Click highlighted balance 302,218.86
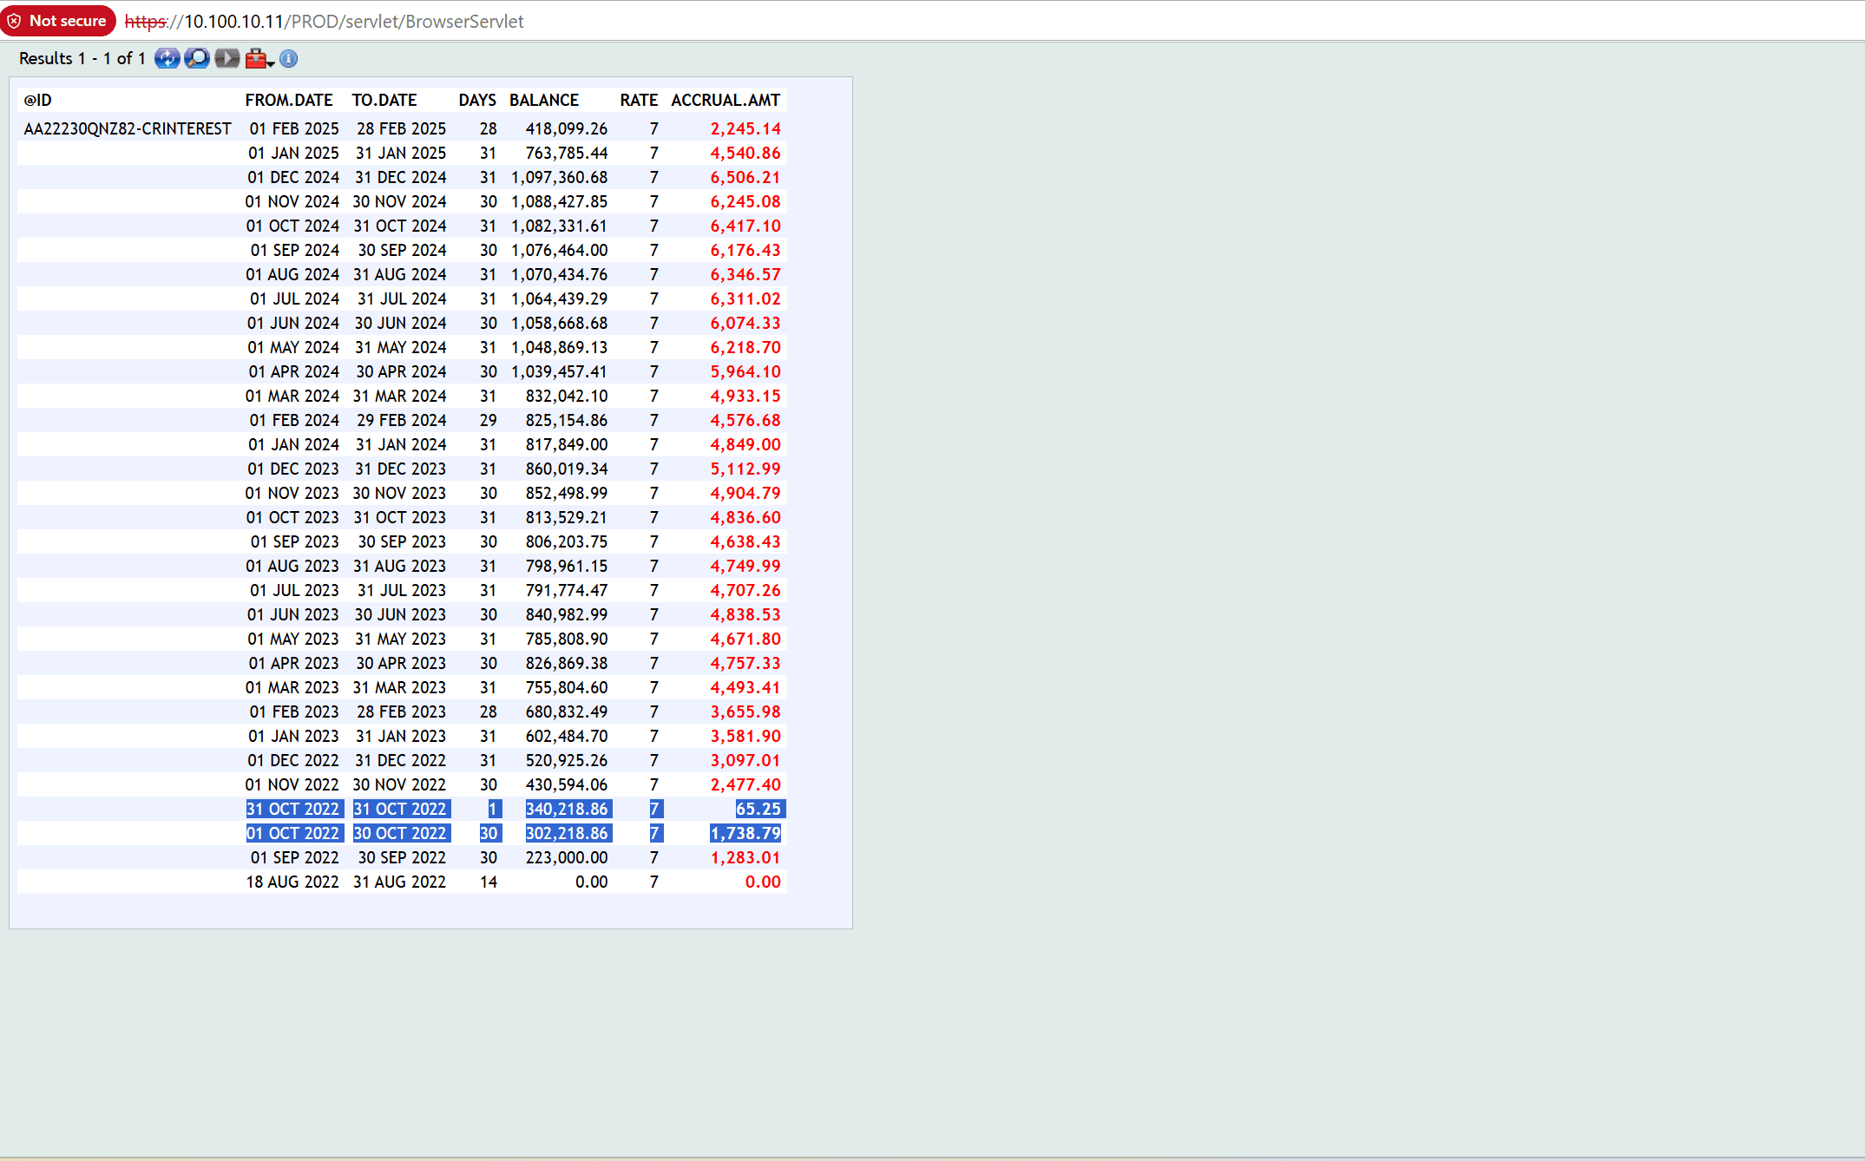 [567, 833]
